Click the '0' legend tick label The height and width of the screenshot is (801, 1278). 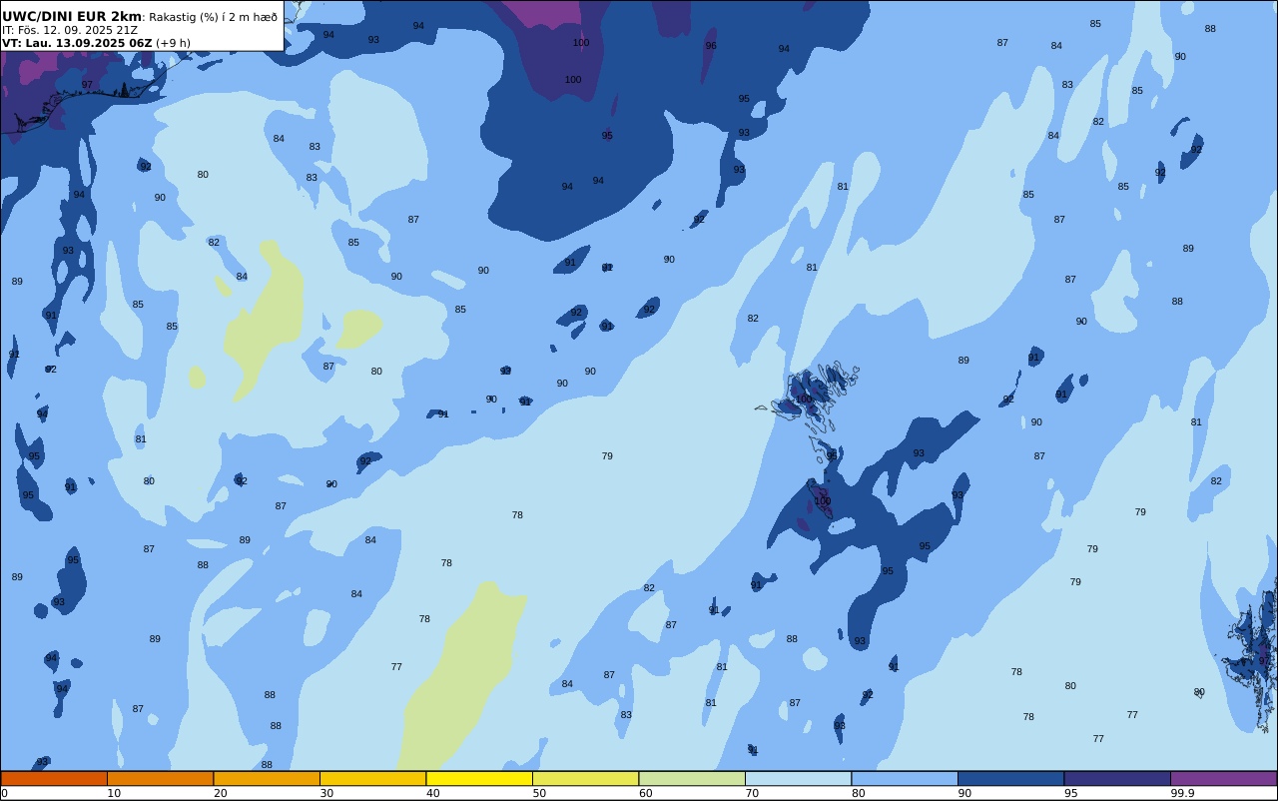click(4, 793)
